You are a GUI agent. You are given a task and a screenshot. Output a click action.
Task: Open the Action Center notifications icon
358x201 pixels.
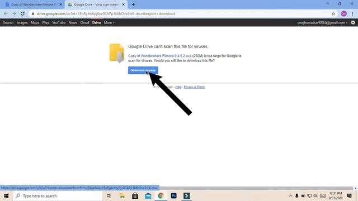(x=350, y=196)
